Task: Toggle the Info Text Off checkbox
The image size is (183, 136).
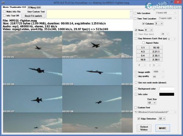Action: (x=4, y=16)
